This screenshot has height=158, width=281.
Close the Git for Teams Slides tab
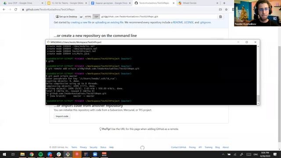click(x=86, y=3)
